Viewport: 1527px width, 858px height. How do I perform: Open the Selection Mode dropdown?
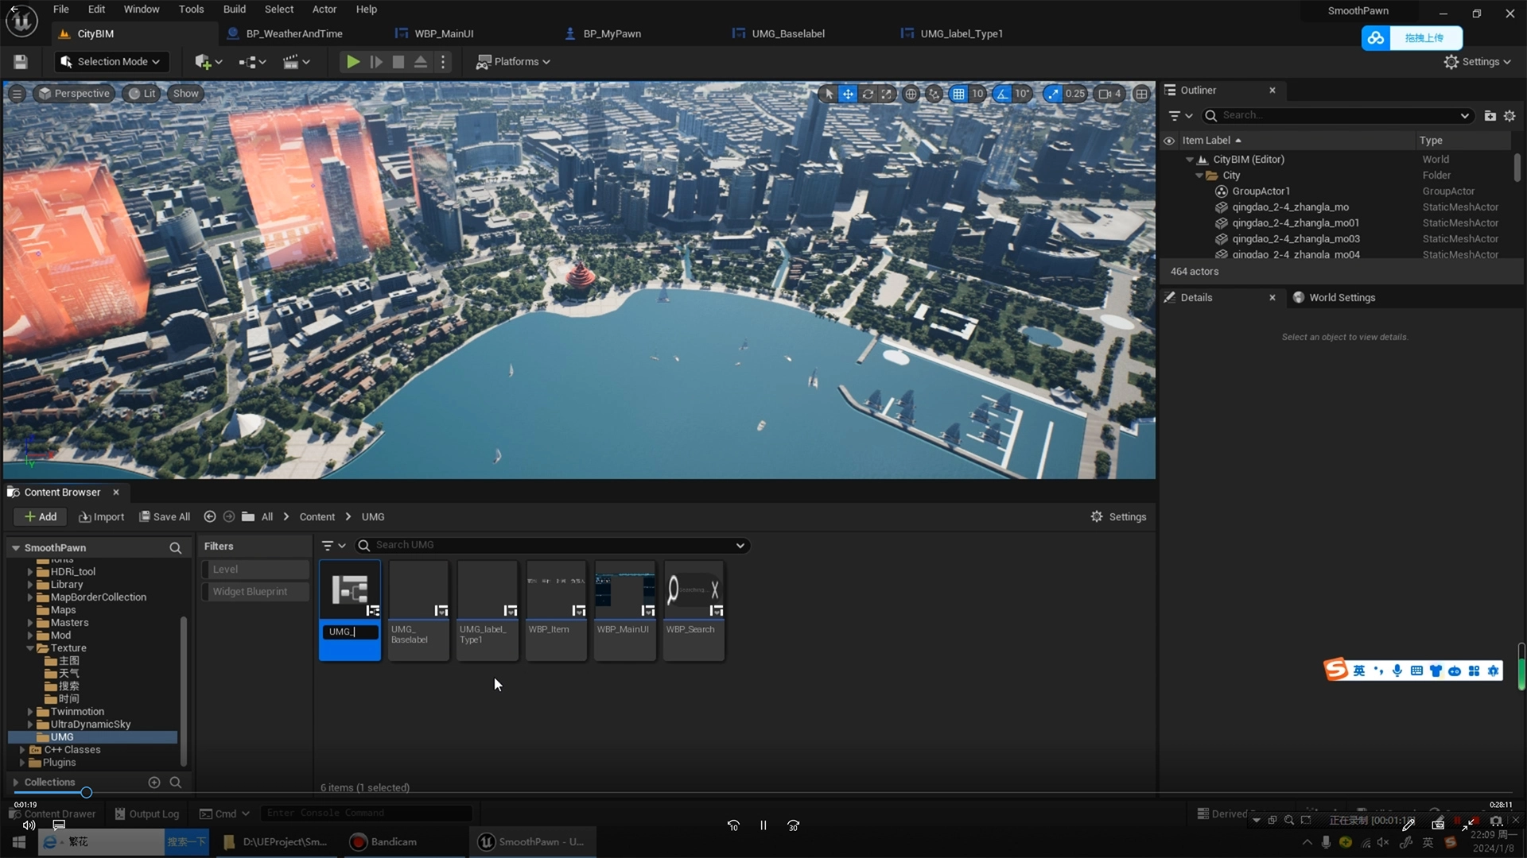(111, 62)
